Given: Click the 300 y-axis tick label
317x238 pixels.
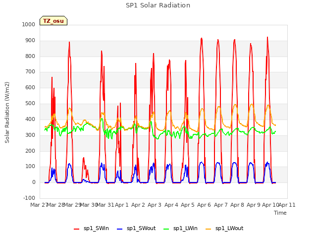Looking at the screenshot, I should tap(30, 135).
